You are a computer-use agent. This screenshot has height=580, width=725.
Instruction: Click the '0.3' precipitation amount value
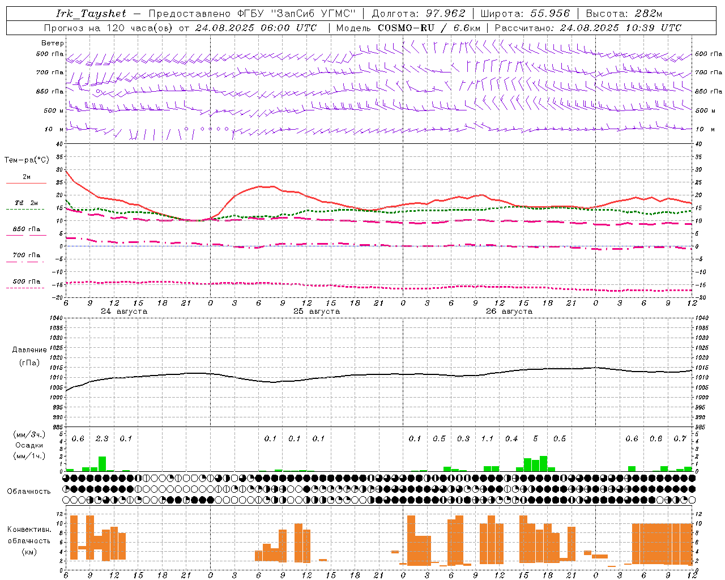pos(463,439)
